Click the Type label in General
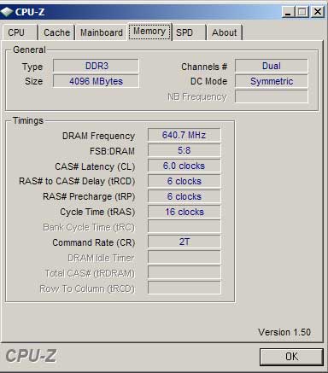328x373 pixels. [x=32, y=67]
